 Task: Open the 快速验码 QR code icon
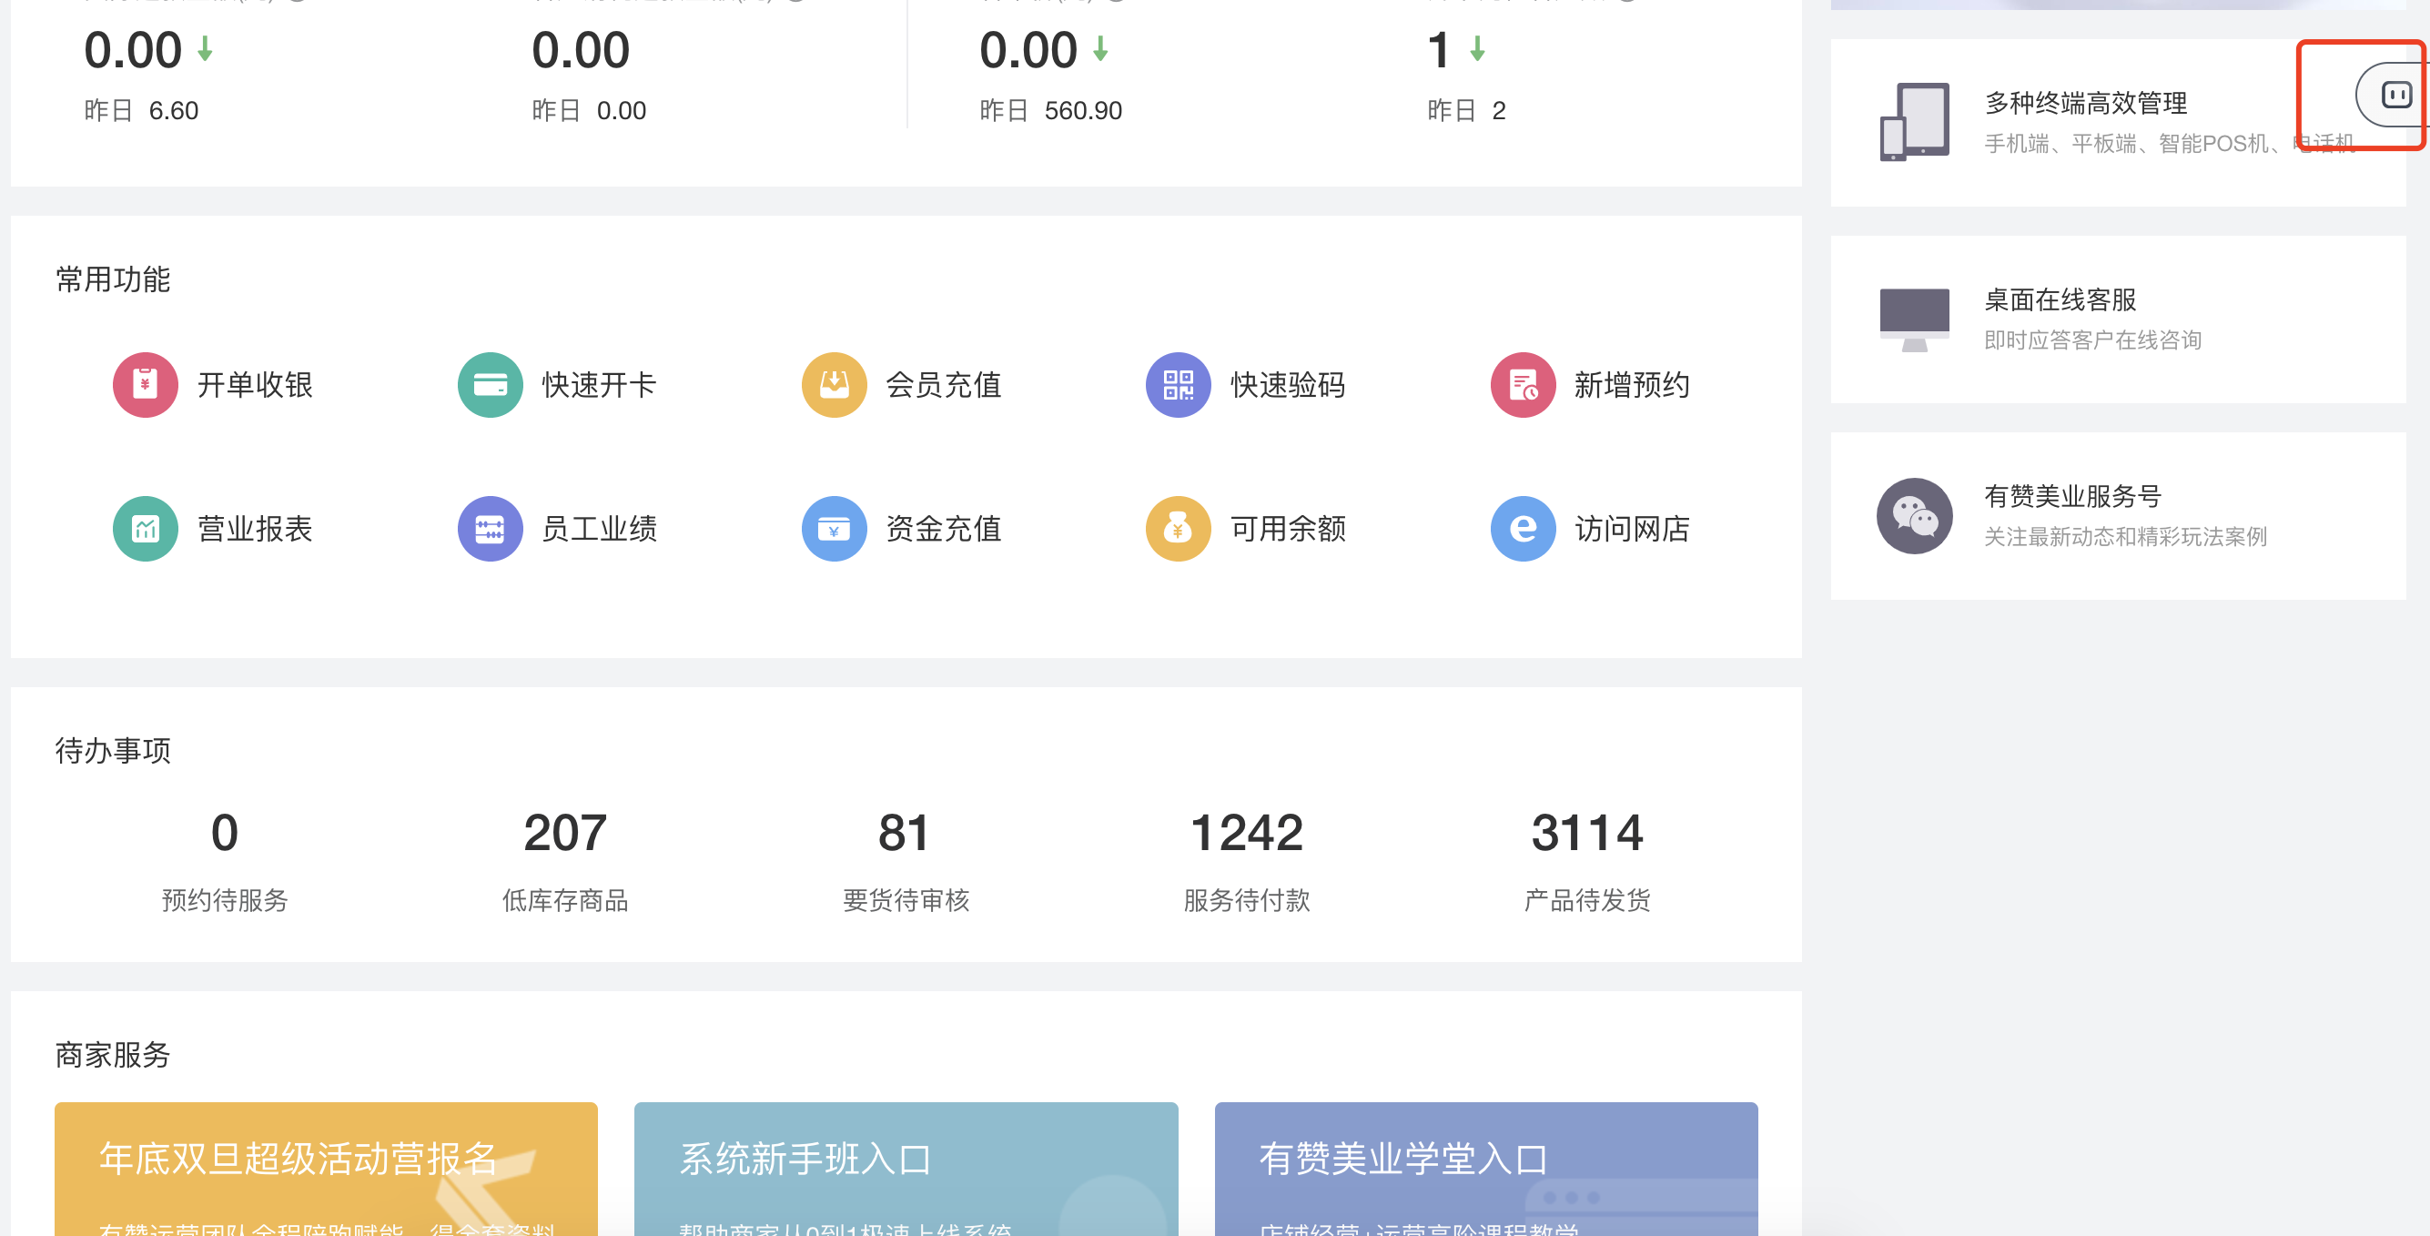pyautogui.click(x=1179, y=385)
